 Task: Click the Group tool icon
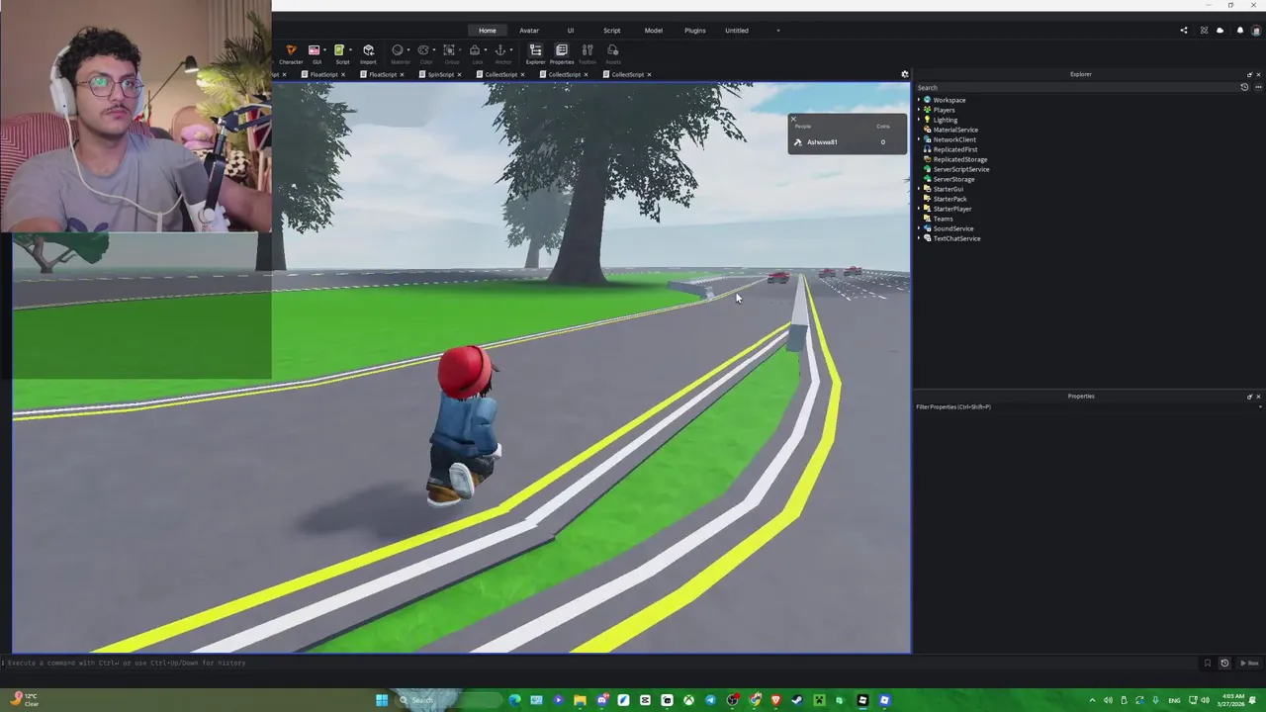click(x=449, y=50)
